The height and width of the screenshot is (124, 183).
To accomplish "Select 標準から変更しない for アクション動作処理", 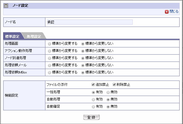I will pyautogui.click(x=83, y=51).
